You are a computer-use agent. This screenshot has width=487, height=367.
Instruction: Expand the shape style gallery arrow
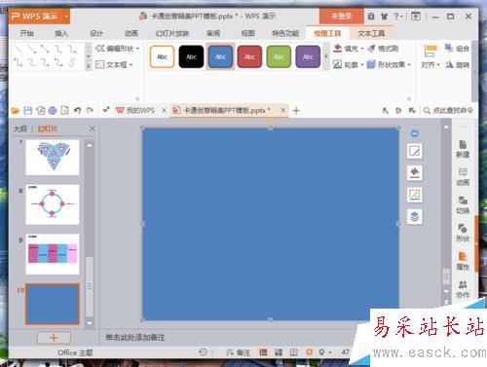326,56
